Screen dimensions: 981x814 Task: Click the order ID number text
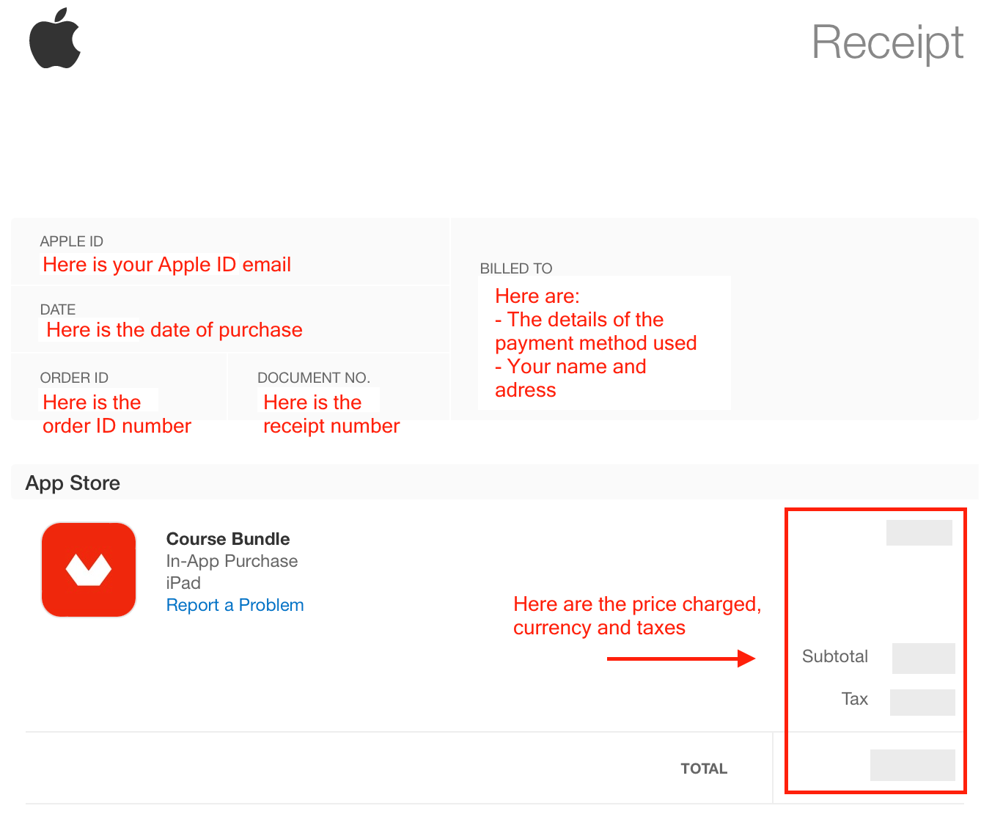click(x=117, y=414)
